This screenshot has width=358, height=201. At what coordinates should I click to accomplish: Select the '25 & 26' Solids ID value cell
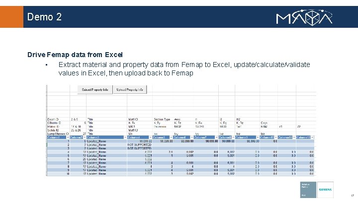pos(78,130)
